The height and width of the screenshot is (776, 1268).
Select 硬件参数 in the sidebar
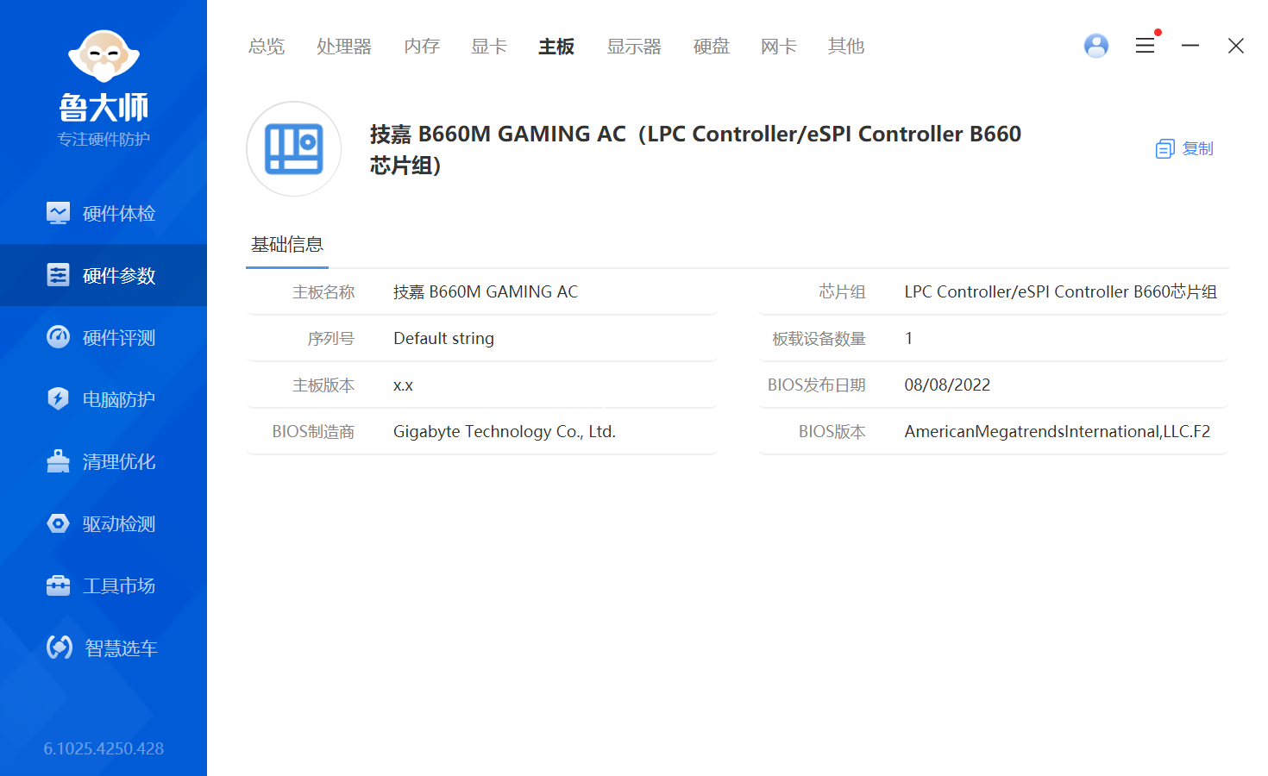tap(104, 275)
